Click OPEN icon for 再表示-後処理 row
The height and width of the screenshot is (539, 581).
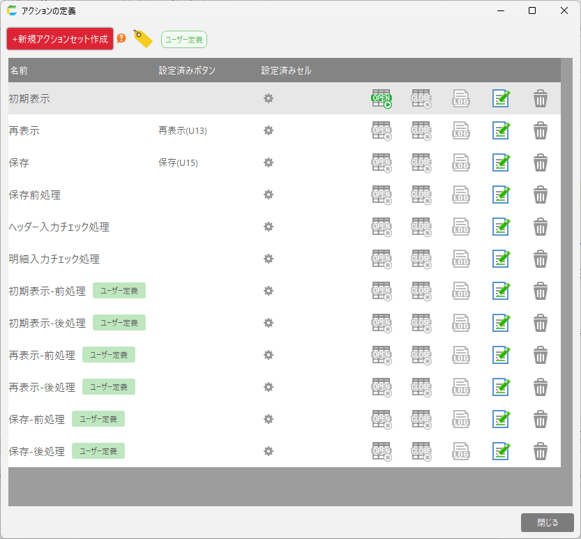pyautogui.click(x=381, y=387)
